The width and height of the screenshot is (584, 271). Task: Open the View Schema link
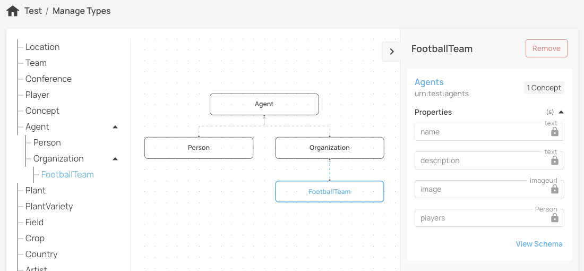coord(539,244)
